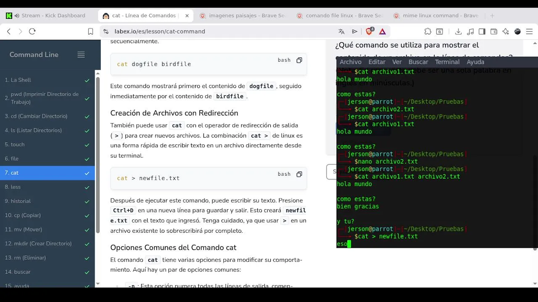Open the profile avatar icon
The height and width of the screenshot is (302, 538).
pyautogui.click(x=518, y=31)
